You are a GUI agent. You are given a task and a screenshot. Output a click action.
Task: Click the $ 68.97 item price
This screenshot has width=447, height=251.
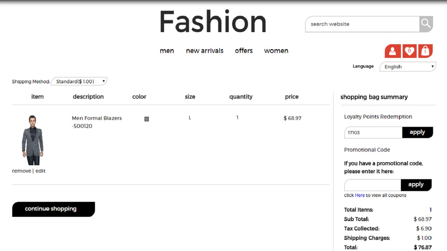(293, 118)
